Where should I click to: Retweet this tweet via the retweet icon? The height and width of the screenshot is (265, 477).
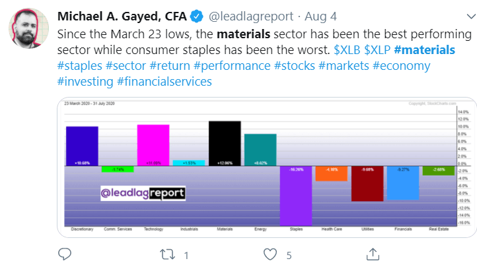click(167, 254)
